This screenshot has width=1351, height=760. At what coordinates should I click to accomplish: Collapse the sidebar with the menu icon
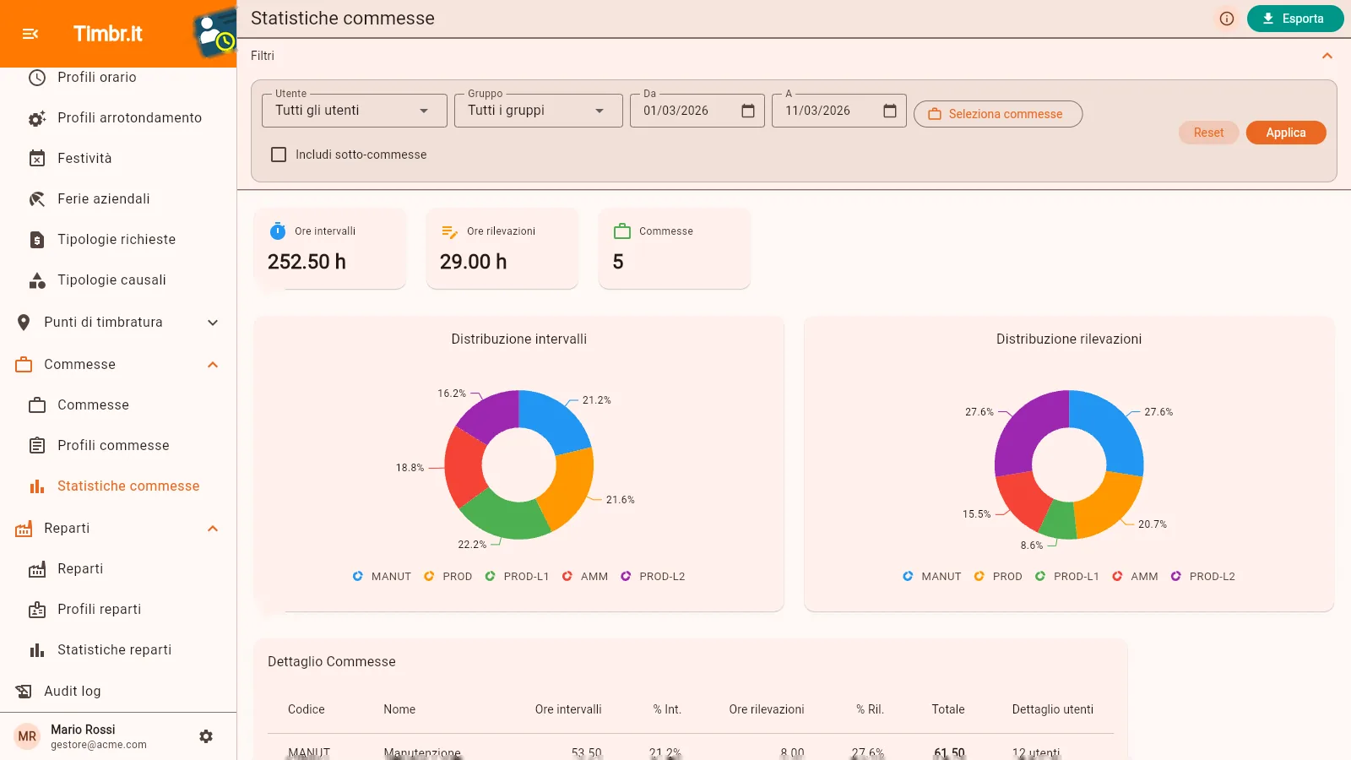(30, 34)
